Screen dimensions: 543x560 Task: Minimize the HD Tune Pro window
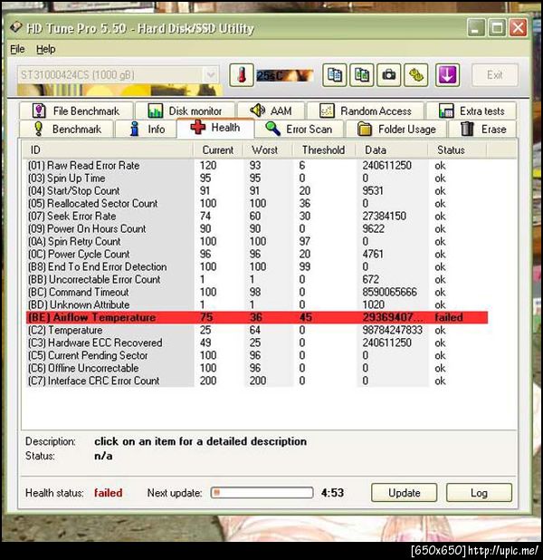coord(476,27)
